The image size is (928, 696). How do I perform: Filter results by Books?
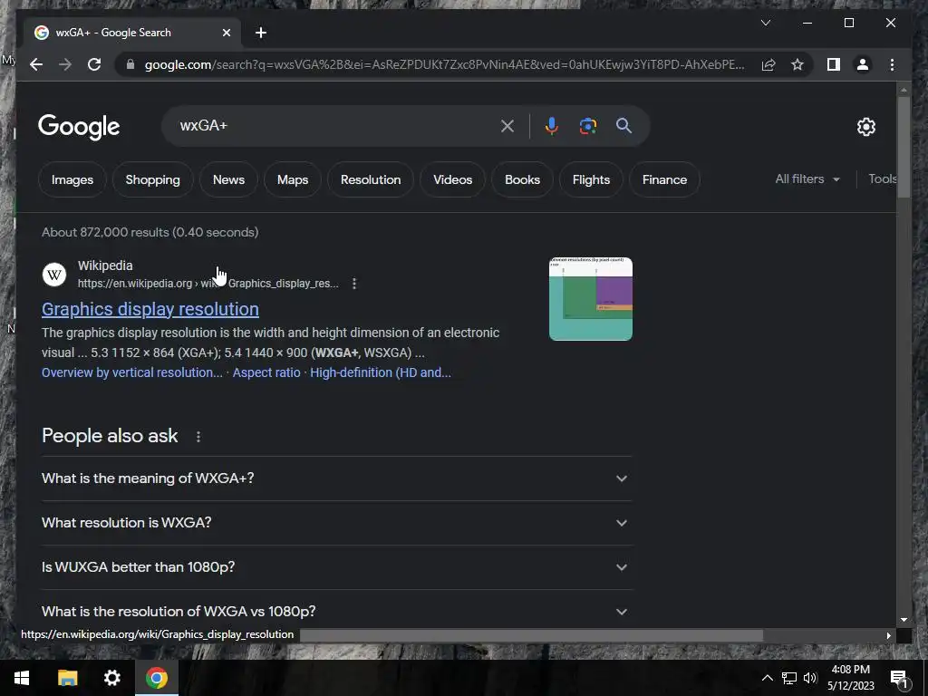click(x=522, y=179)
